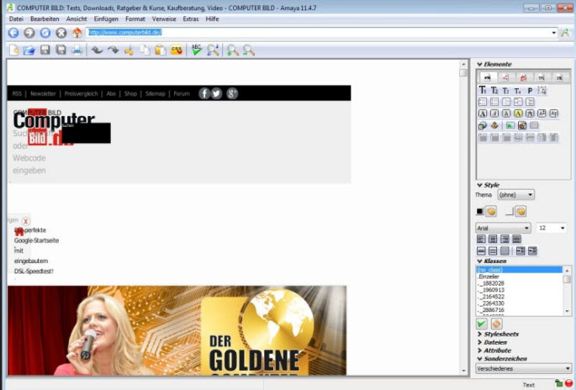Open the CSS style tool
Image resolution: width=576 pixels, height=390 pixels.
click(x=177, y=50)
